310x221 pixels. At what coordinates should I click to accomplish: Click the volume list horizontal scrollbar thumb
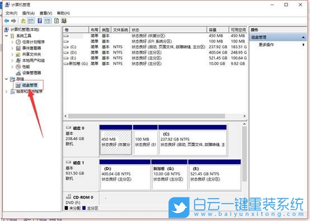tap(147, 116)
